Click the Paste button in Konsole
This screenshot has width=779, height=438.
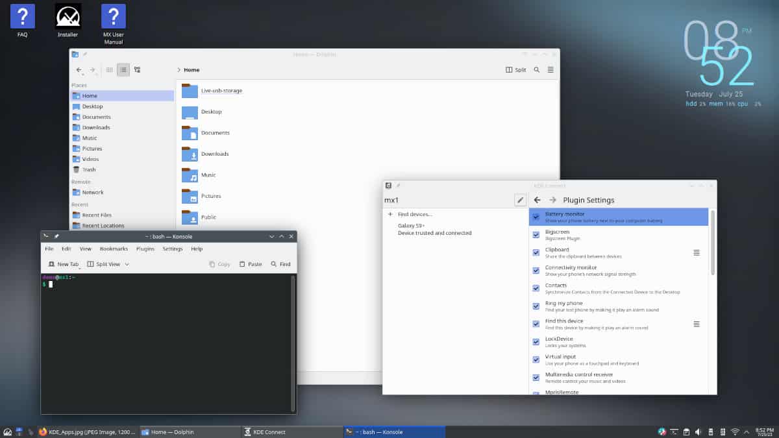coord(251,264)
